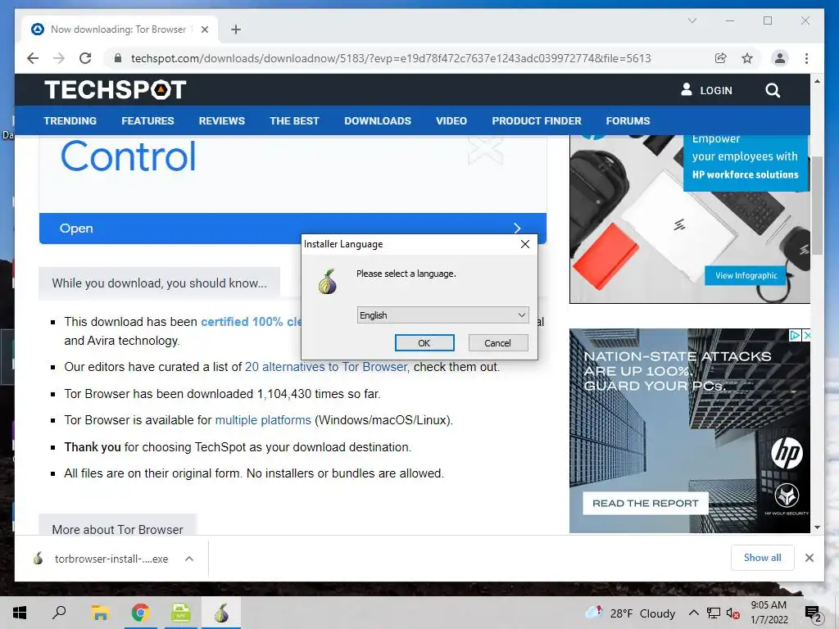Screen dimensions: 839x629
Task: Open the weather widget 28°F Cloudy
Action: coord(630,613)
